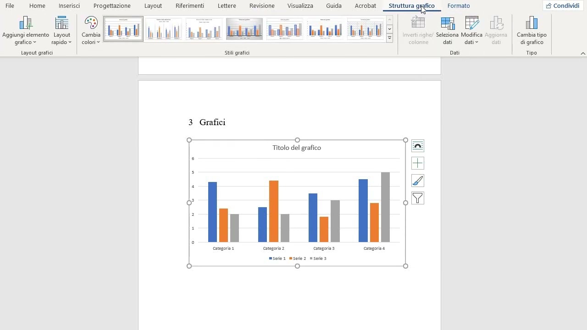Select the fifth chart style thumbnail
This screenshot has width=587, height=330.
point(285,29)
